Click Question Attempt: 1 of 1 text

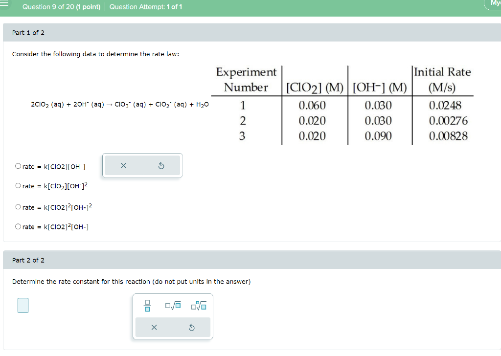tap(146, 7)
